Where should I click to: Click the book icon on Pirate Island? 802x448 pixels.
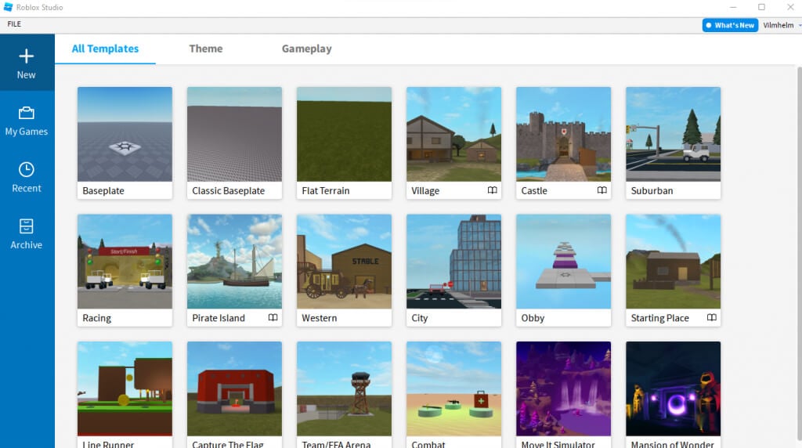click(273, 318)
